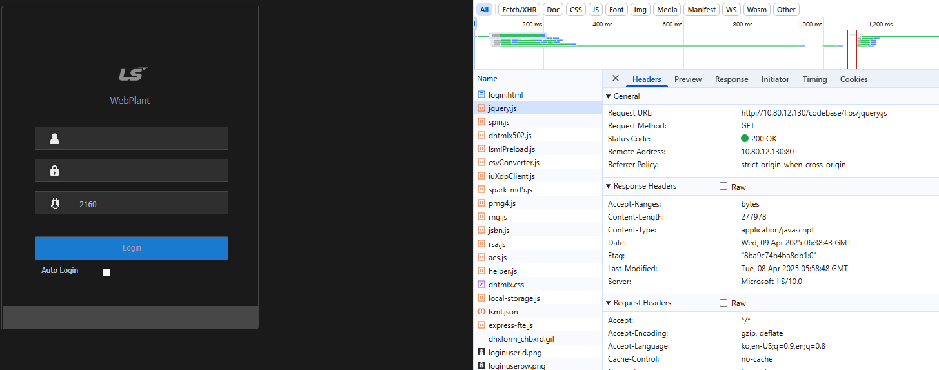Click the dhtmlx.css stylesheet icon

[x=481, y=285]
